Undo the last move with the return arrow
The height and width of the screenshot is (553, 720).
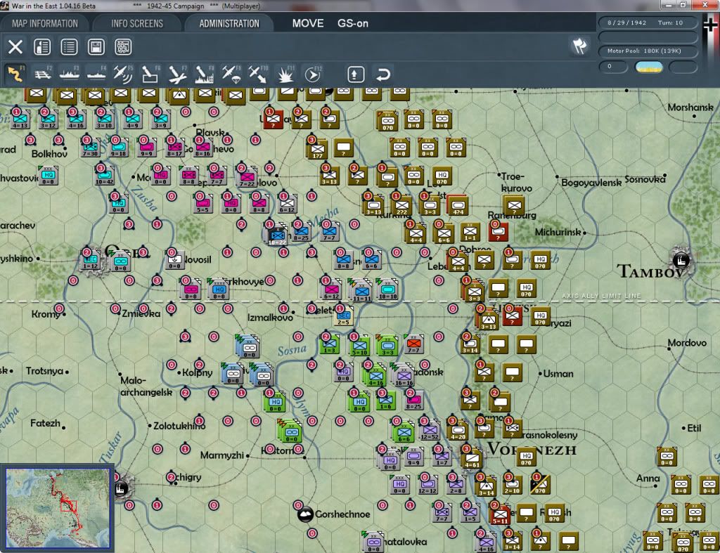[383, 74]
